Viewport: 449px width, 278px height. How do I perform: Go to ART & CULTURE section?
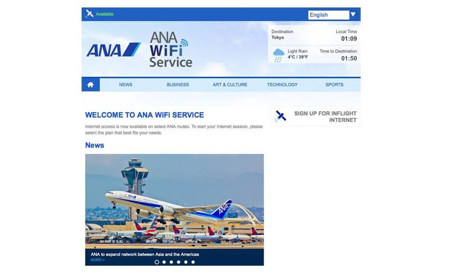(230, 85)
